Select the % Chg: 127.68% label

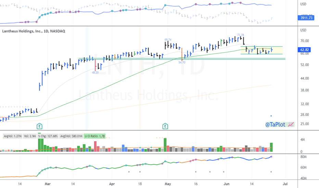click(48, 136)
